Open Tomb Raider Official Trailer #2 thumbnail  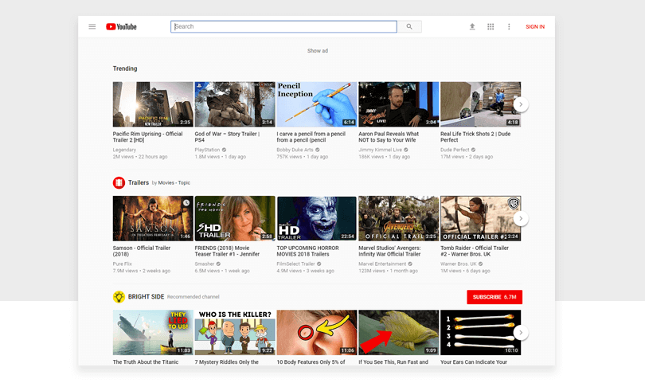480,218
